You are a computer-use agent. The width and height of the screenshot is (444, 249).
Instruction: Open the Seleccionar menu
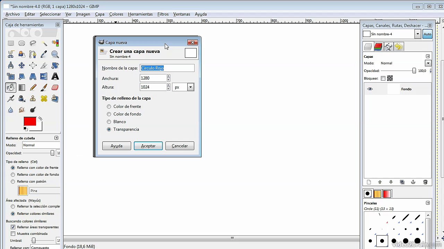(50, 14)
